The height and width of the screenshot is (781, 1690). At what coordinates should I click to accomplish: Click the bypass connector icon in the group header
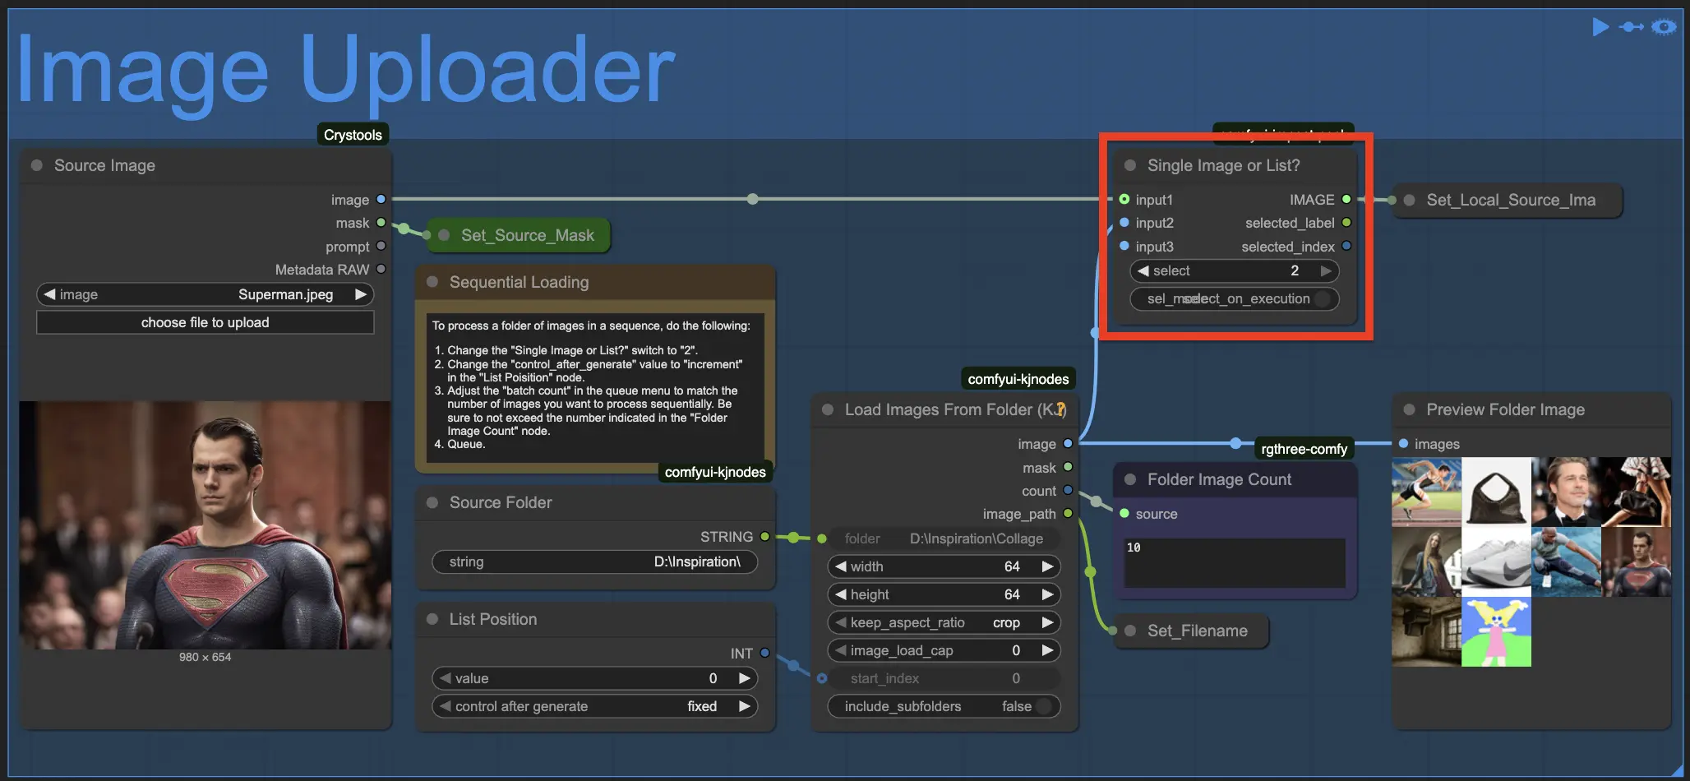pyautogui.click(x=1631, y=27)
